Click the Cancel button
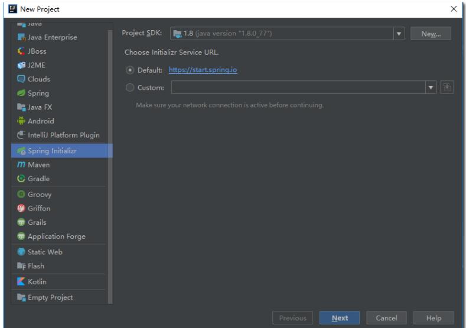Screen dimensions: 466x328 (x=386, y=318)
